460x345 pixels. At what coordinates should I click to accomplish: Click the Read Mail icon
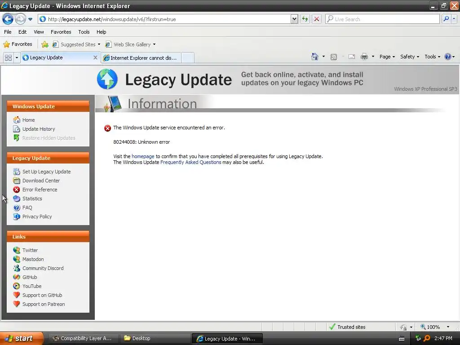click(x=352, y=57)
